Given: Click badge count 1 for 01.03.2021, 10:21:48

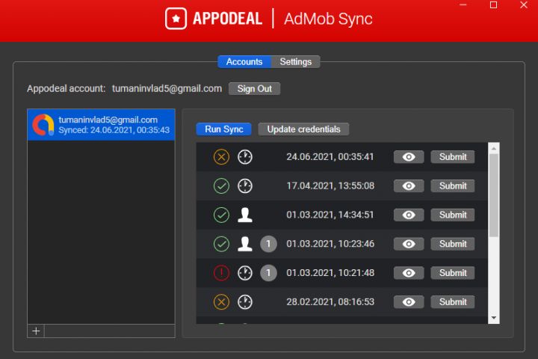Looking at the screenshot, I should point(268,273).
